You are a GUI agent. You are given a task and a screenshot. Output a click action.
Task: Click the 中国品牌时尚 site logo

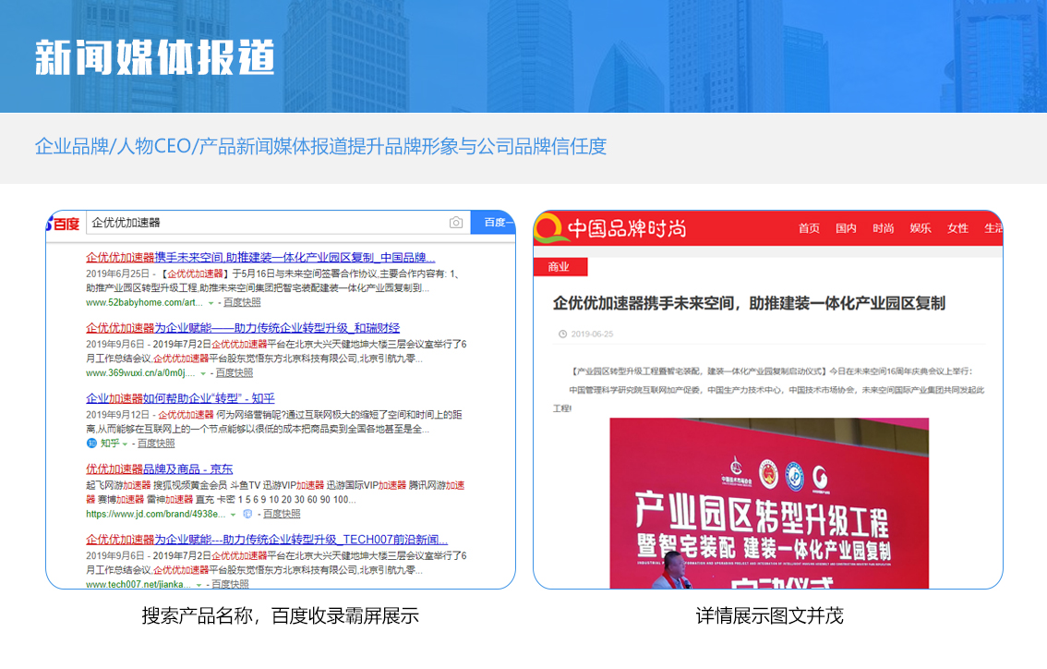click(611, 228)
